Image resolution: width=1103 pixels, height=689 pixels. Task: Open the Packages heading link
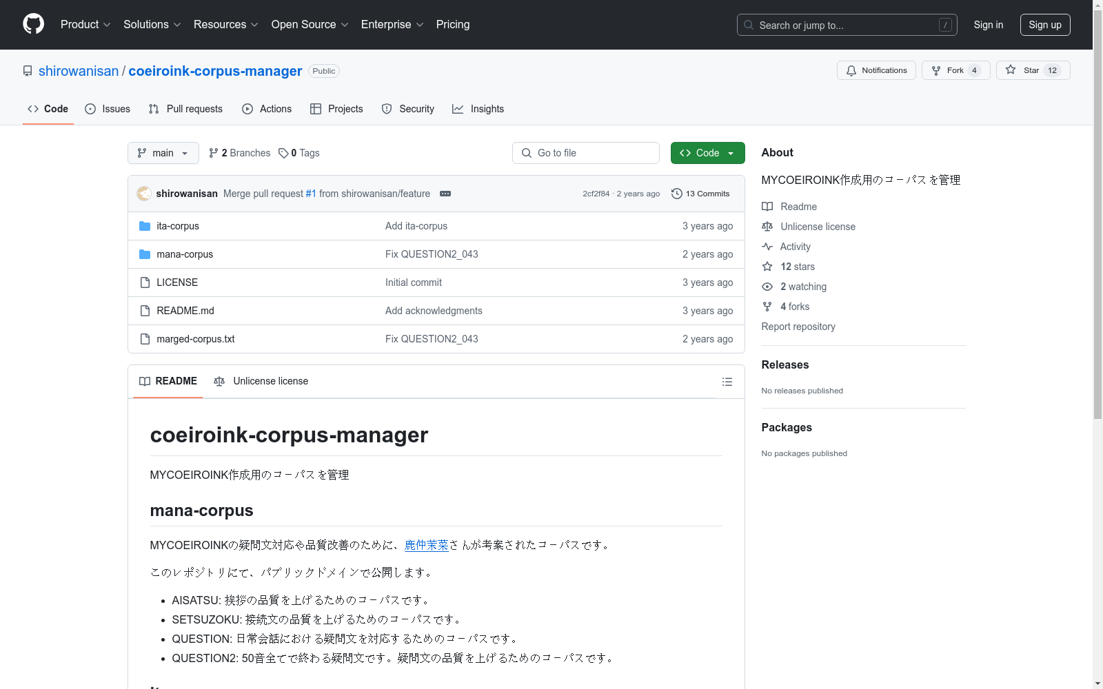click(787, 427)
